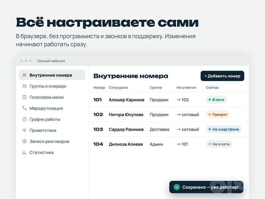This screenshot has width=265, height=199.
Task: Click the Сотрудник column header
Action: (118, 88)
